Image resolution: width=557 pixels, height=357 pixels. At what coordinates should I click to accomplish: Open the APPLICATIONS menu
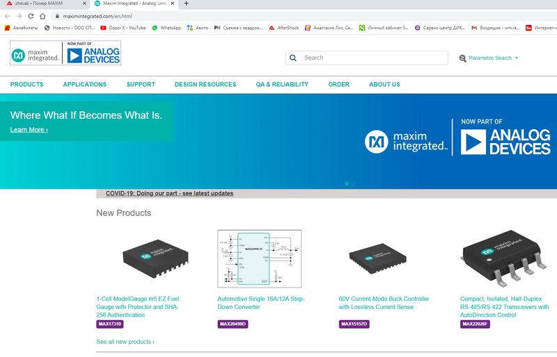(x=84, y=84)
